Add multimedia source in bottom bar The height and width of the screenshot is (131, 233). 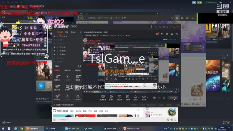[128, 98]
